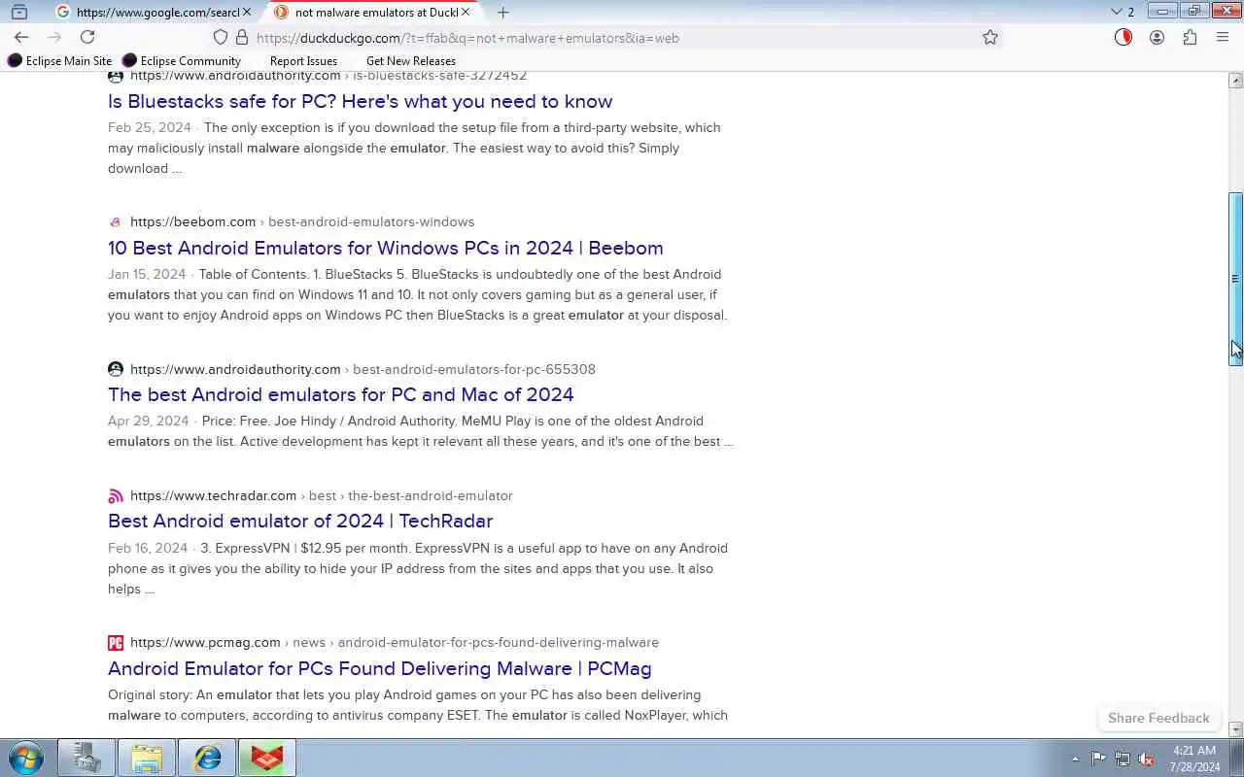Click the Beebom site favicon
The image size is (1244, 777).
116,221
